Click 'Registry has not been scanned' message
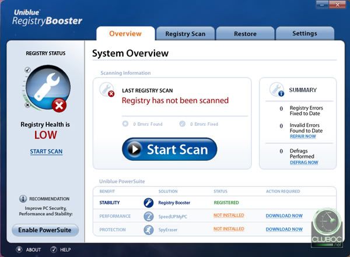The height and width of the screenshot is (257, 350). [175, 100]
